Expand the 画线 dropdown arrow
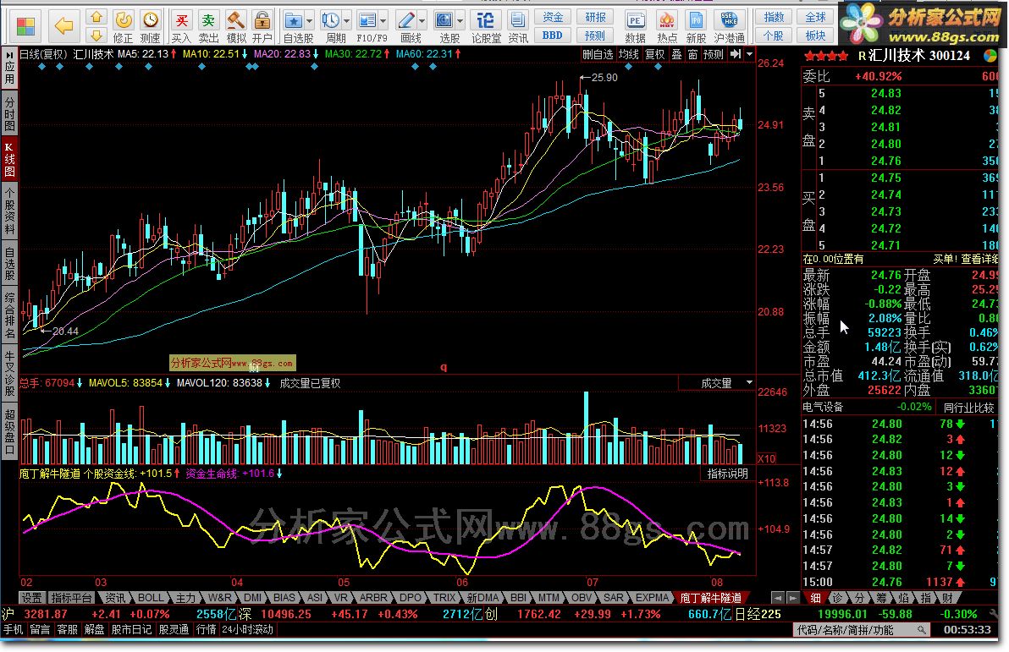 coord(422,20)
